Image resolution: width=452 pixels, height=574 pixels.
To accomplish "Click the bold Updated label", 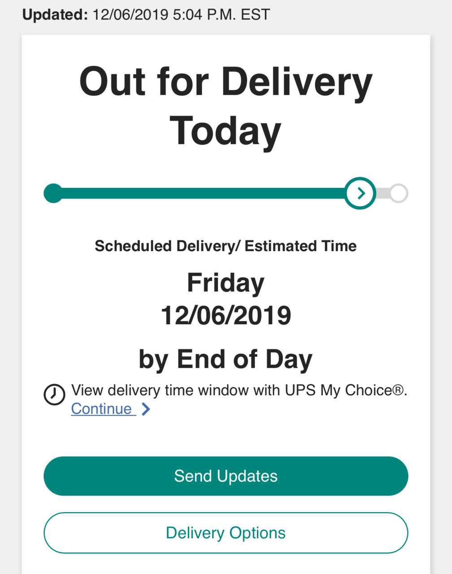I will point(55,14).
